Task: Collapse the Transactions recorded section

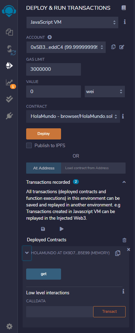Action: [x=124, y=182]
